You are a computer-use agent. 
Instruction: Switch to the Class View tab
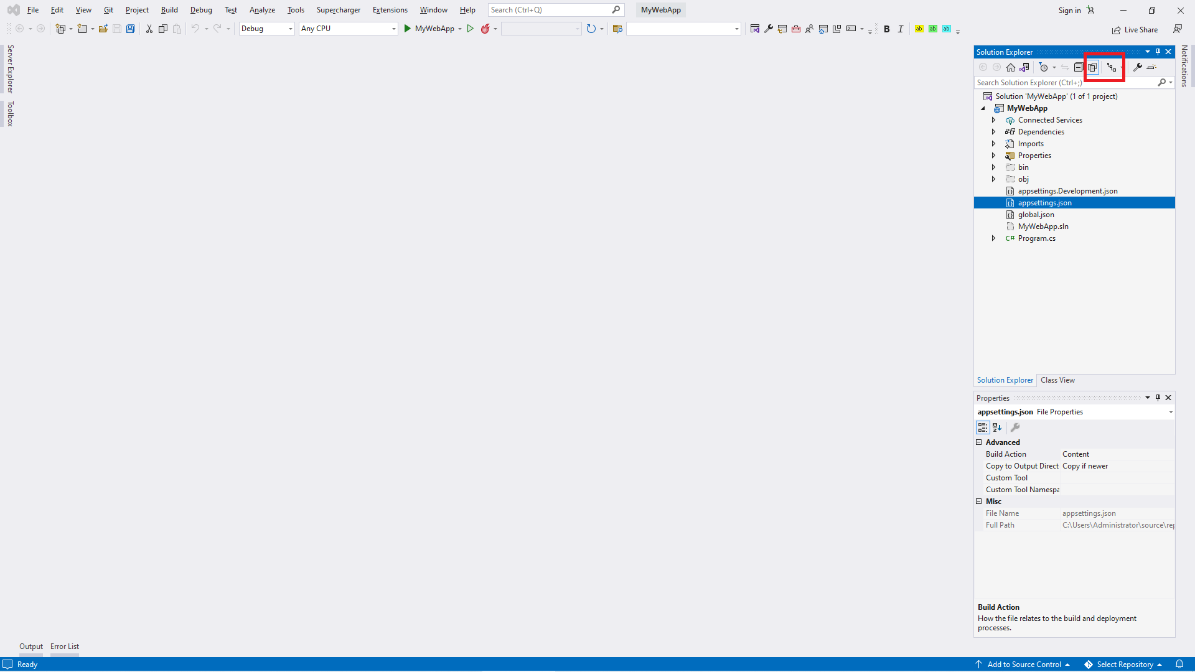pos(1057,380)
